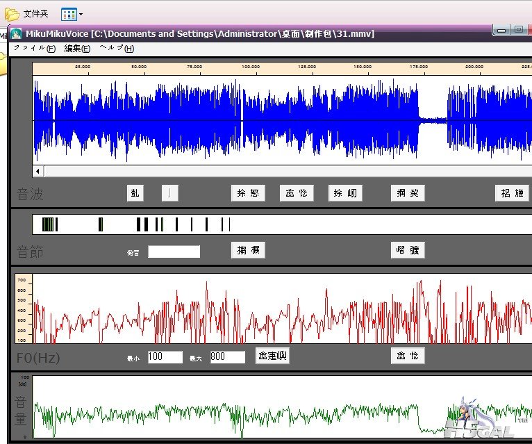
Task: Click sixth 音波 row button, below the 175.000 mark
Action: tap(408, 193)
